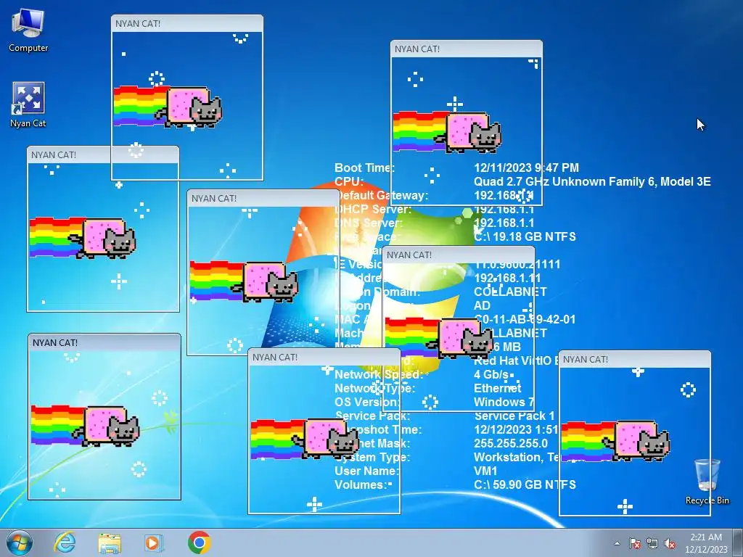Click title bar of NYAN CAT! window beside Recycle Bin
The image size is (743, 557).
634,359
